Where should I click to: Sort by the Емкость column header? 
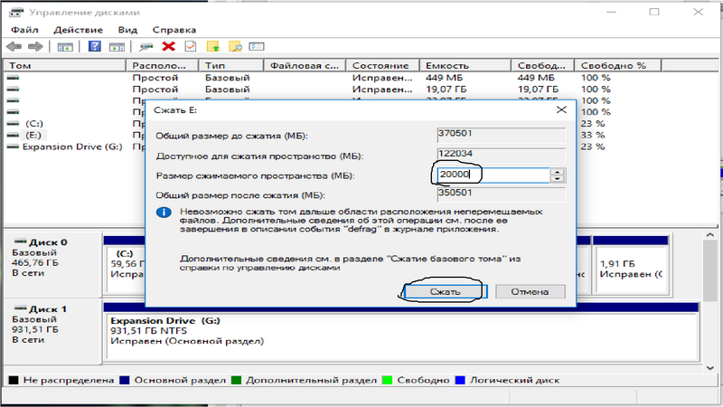pyautogui.click(x=465, y=65)
